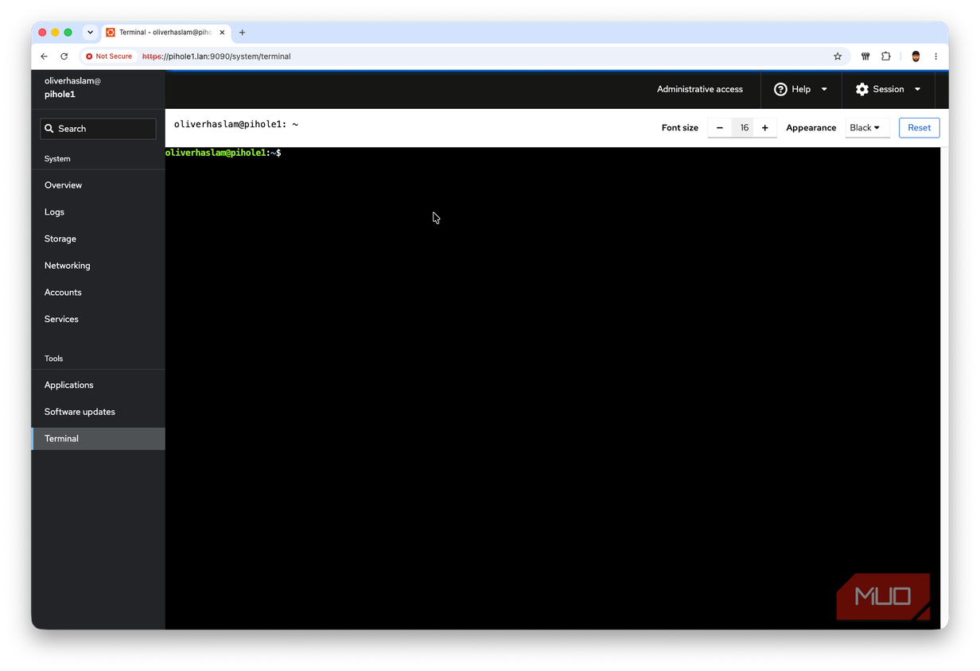This screenshot has height=671, width=980.
Task: Click the address bar URL
Action: click(216, 56)
